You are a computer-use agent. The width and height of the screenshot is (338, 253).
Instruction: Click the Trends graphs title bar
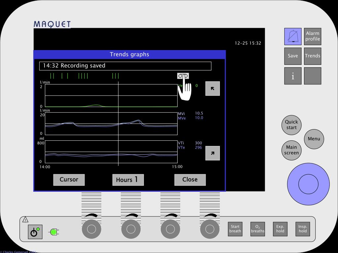click(129, 54)
